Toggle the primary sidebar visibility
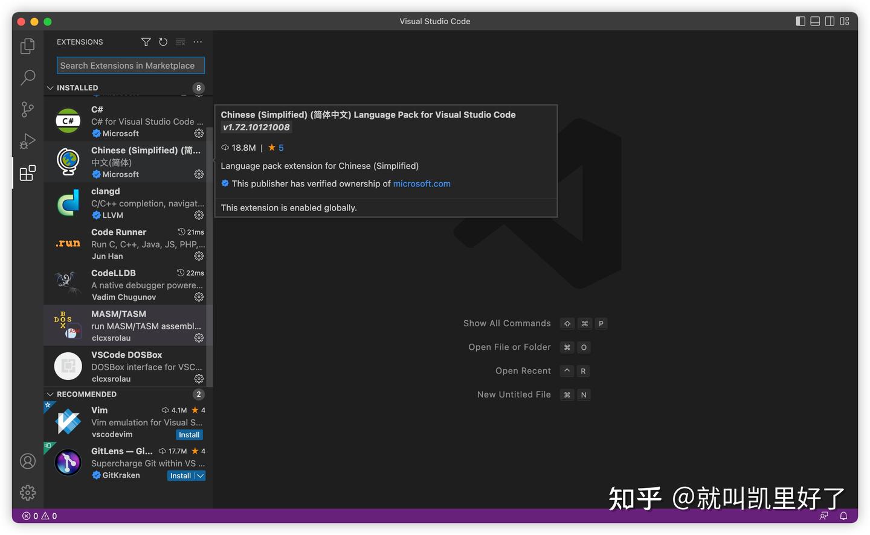Image resolution: width=870 pixels, height=535 pixels. pyautogui.click(x=801, y=21)
